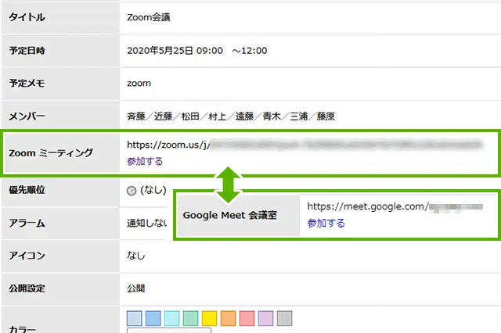
Task: Click the input box below the color swatches
Action: tap(168, 330)
